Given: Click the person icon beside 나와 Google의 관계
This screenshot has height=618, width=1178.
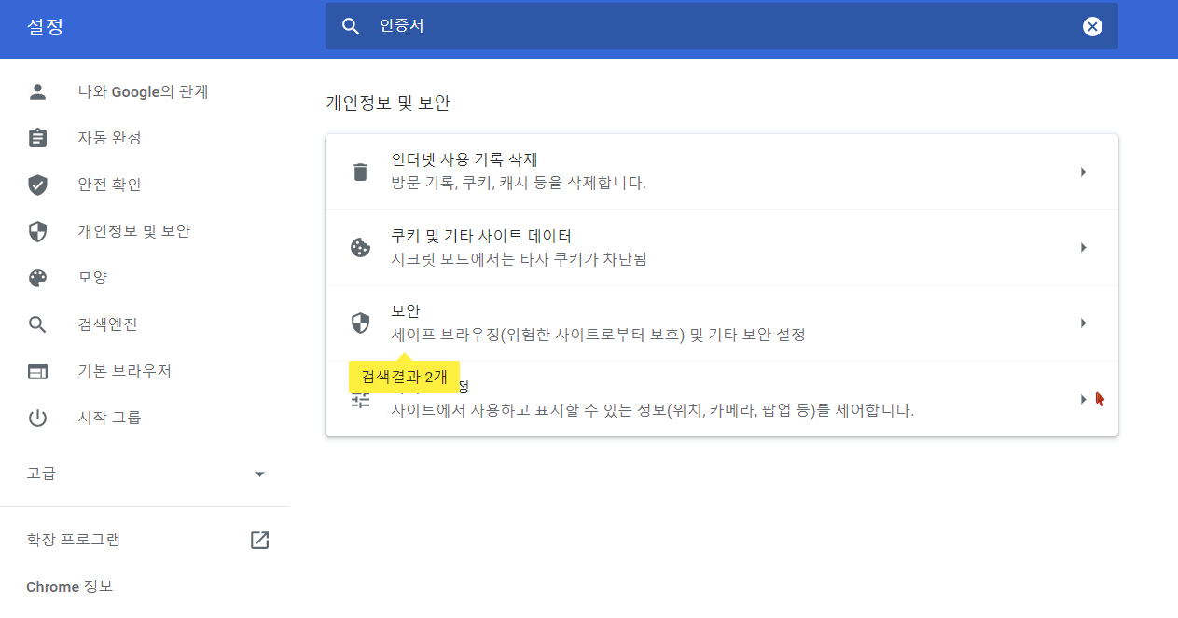Looking at the screenshot, I should click(x=37, y=91).
